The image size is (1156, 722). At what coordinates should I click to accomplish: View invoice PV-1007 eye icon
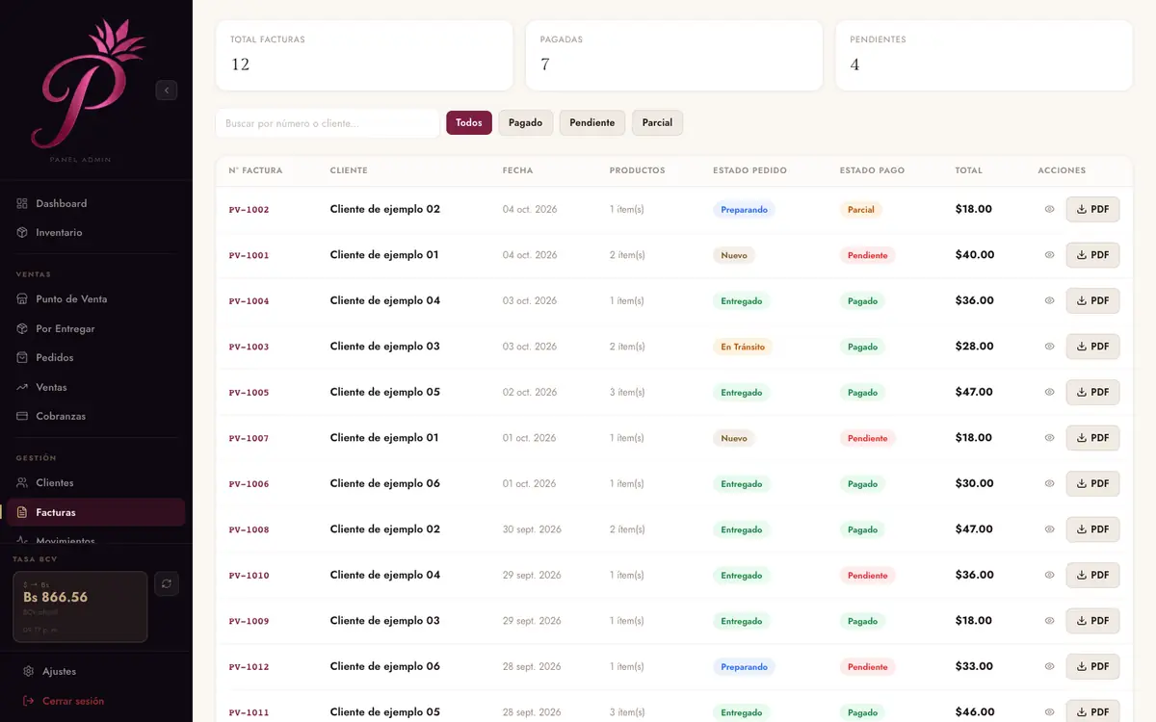[1050, 438]
